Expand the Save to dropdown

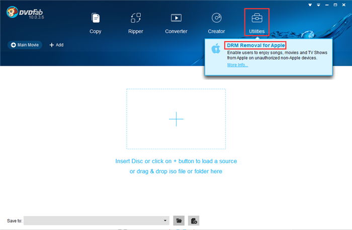165,220
